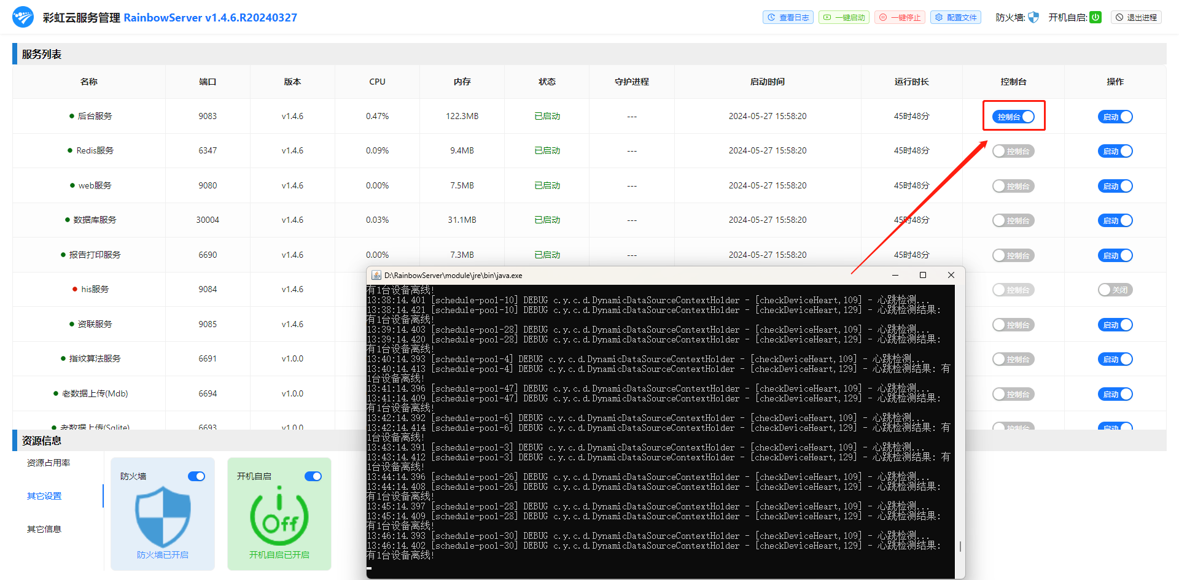Click the 资源信息 section heading
The width and height of the screenshot is (1179, 580).
tap(42, 441)
